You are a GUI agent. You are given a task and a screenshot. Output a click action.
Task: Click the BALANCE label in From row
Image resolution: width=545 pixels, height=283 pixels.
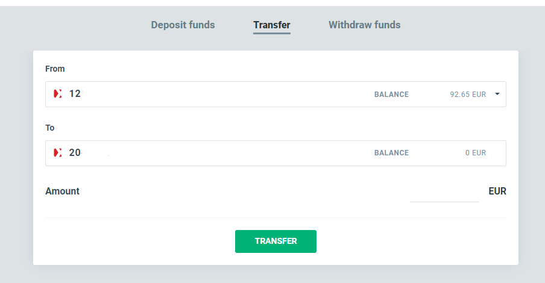click(391, 95)
